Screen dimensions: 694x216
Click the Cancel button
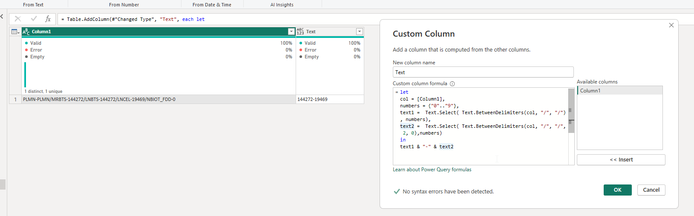[651, 190]
